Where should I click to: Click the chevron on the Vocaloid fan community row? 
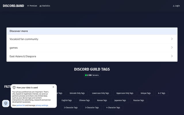(x=172, y=39)
